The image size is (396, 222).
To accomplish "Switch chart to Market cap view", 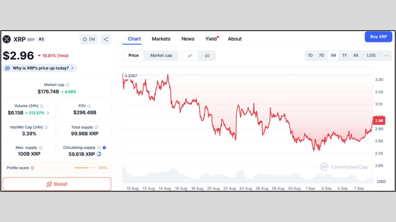I will click(161, 55).
